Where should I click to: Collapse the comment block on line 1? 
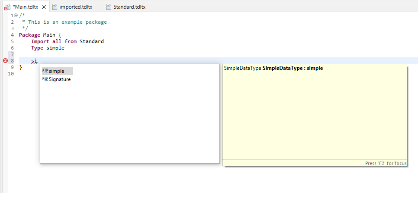(x=16, y=16)
